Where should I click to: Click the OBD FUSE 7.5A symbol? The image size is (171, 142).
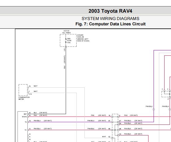pyautogui.click(x=66, y=41)
